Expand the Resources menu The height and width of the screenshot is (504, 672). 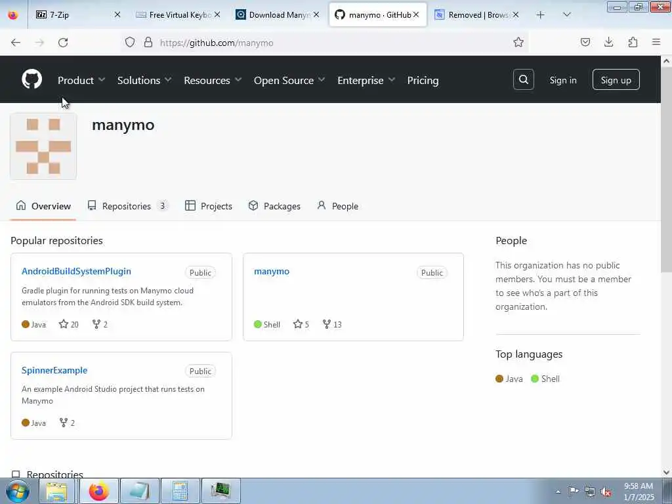point(213,80)
